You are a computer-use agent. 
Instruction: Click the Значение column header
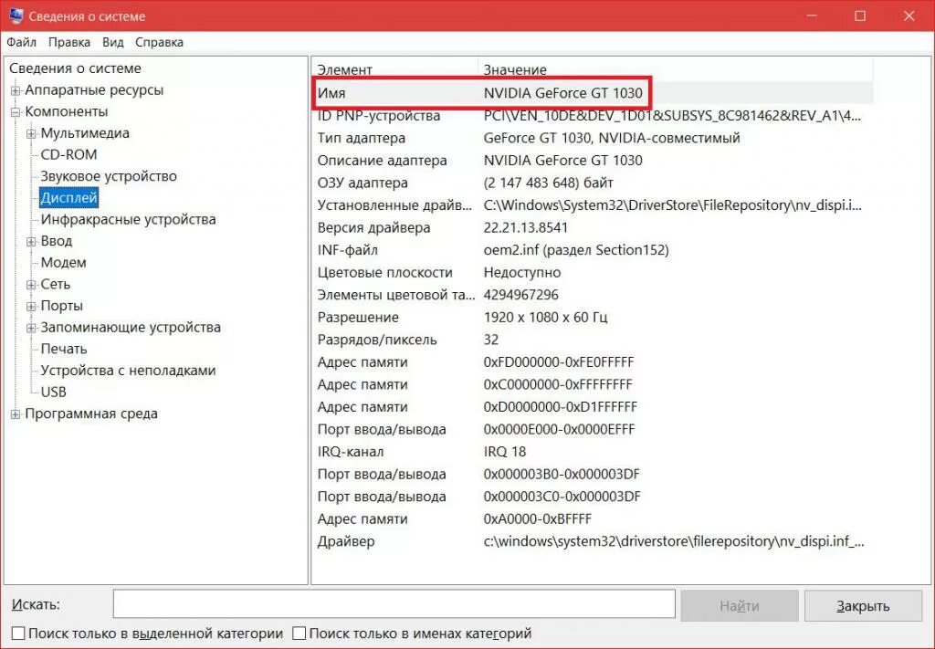point(676,69)
